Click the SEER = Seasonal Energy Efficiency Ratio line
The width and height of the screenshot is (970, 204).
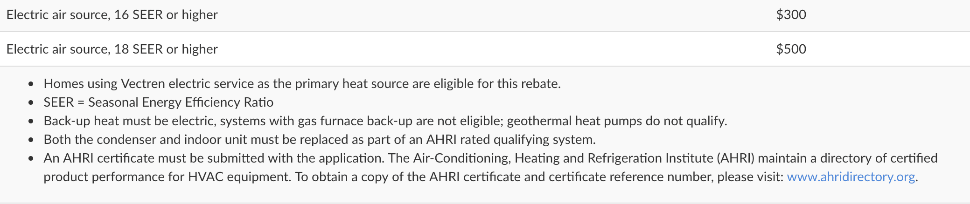click(159, 102)
